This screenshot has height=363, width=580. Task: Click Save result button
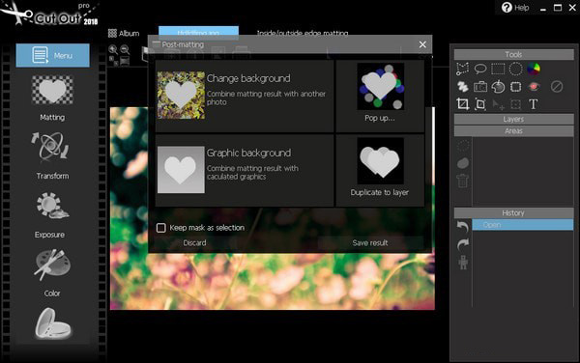point(370,242)
